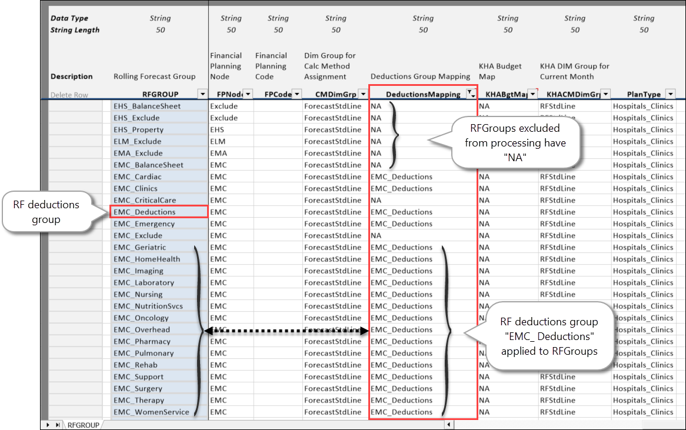Select the EMC_Pharmacy cell
The width and height of the screenshot is (686, 430).
tap(159, 342)
